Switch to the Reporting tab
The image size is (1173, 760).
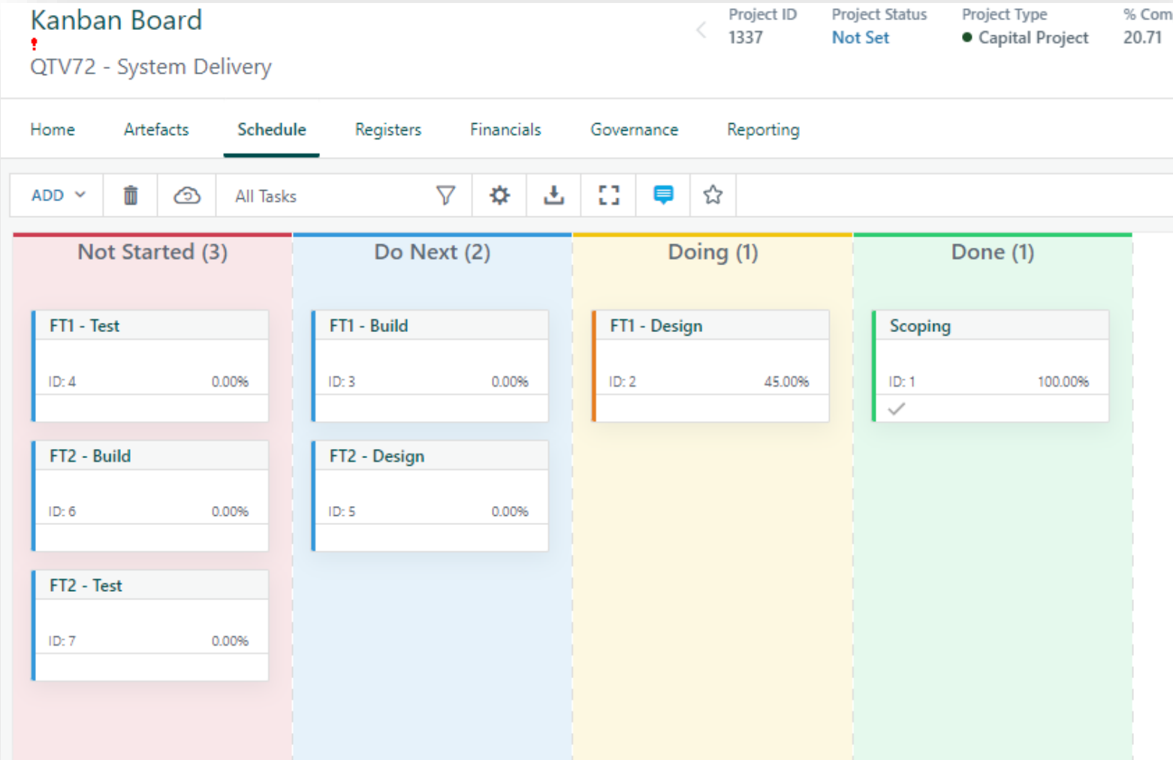[x=763, y=129]
